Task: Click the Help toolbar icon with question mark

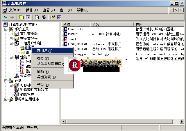Action: (x=53, y=17)
